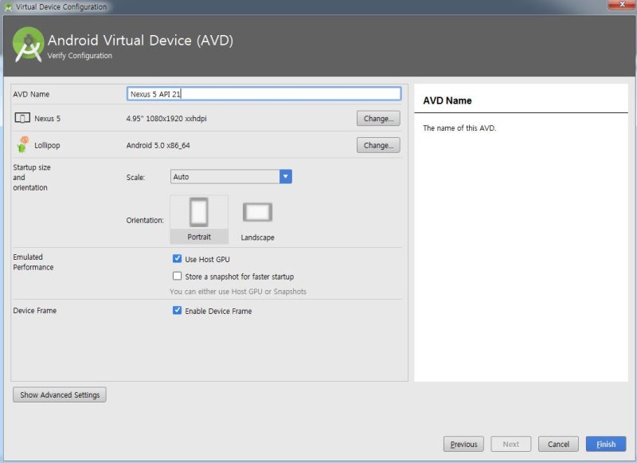This screenshot has height=463, width=637.
Task: Click the Nexus 5 device icon
Action: click(22, 118)
